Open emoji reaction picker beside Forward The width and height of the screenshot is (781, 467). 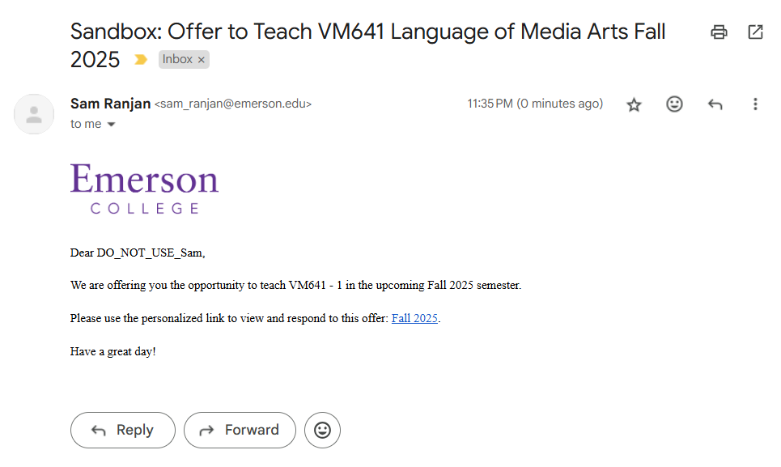coord(322,430)
